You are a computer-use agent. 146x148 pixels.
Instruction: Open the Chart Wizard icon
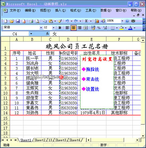tap(97, 21)
